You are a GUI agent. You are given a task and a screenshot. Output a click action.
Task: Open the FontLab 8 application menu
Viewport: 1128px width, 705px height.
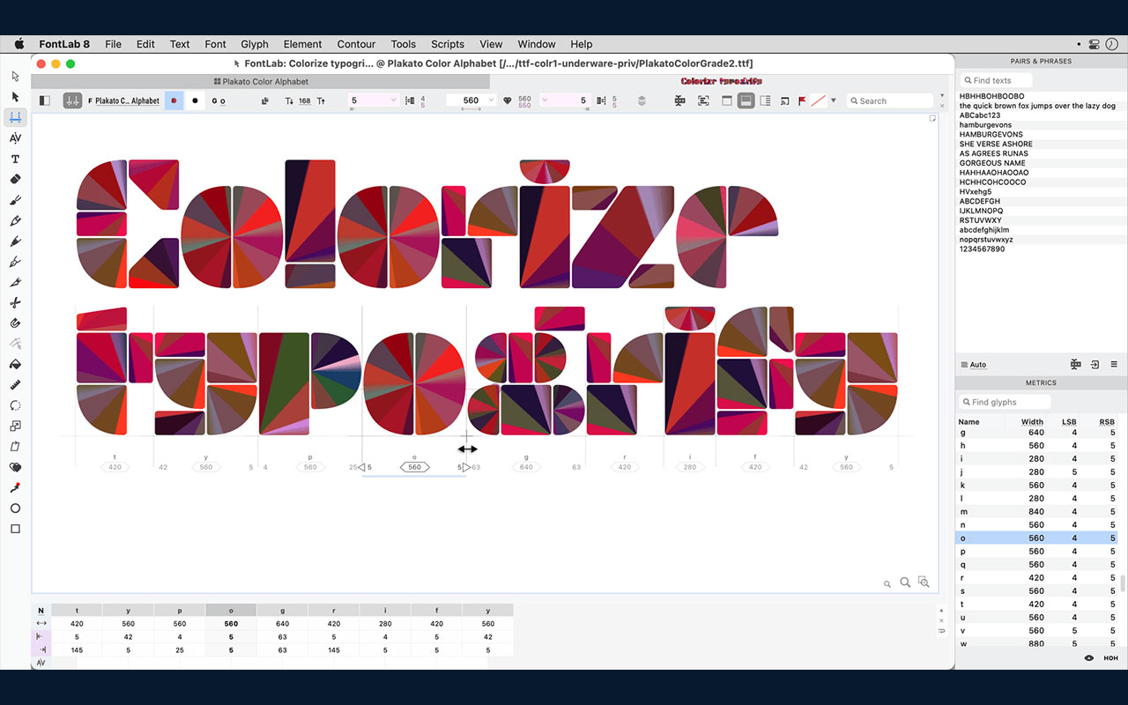click(x=64, y=44)
